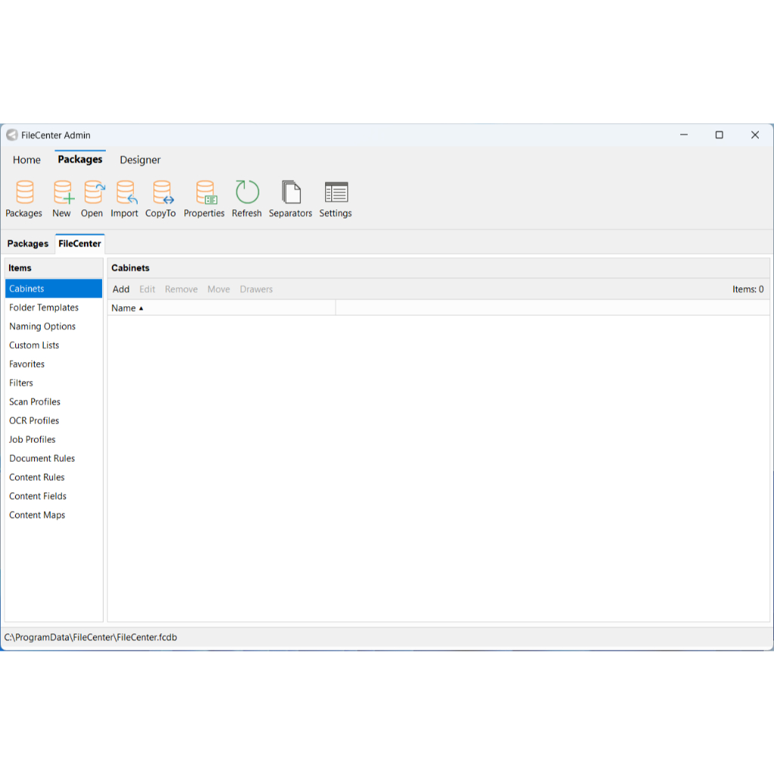
Task: Choose Naming Options from Items list
Action: (42, 327)
